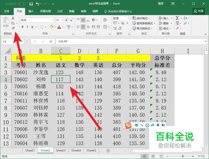The width and height of the screenshot is (209, 159).
Task: Click the zoom slider handle
Action: coord(183,156)
